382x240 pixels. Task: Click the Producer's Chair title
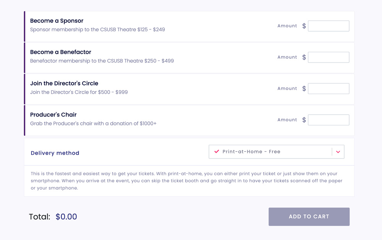(53, 115)
